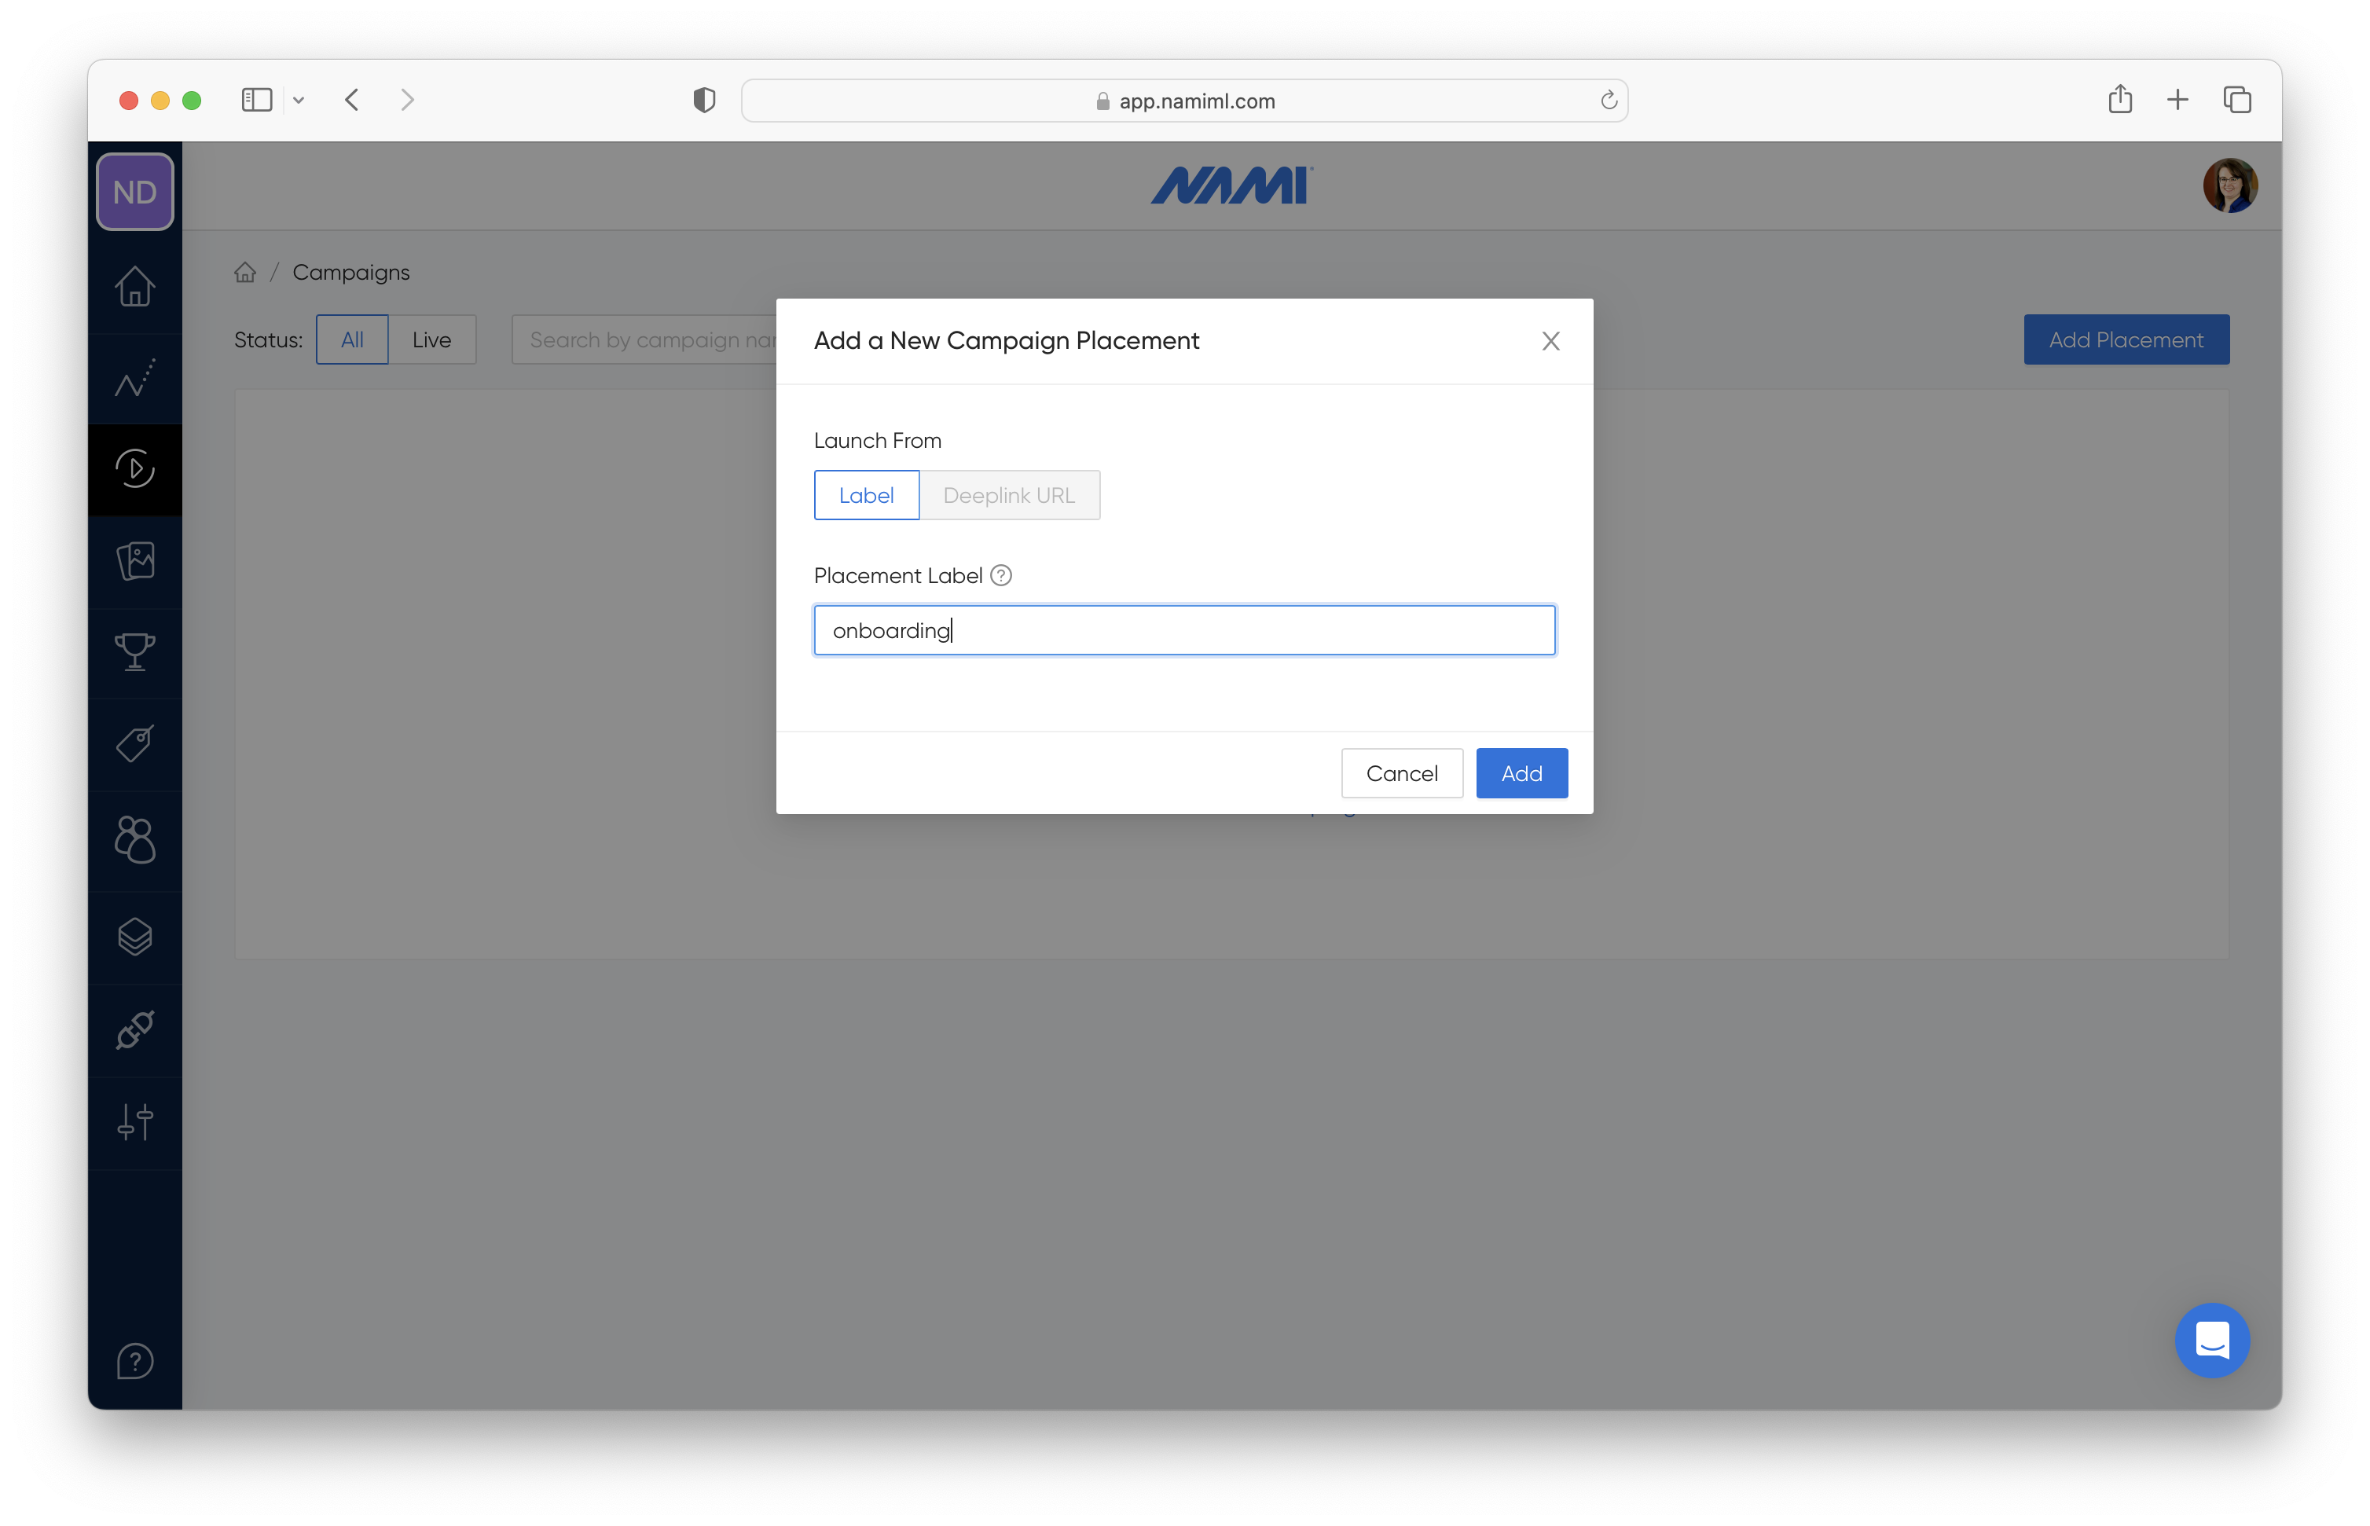This screenshot has height=1526, width=2370.
Task: Select the Label launch option
Action: click(x=866, y=496)
